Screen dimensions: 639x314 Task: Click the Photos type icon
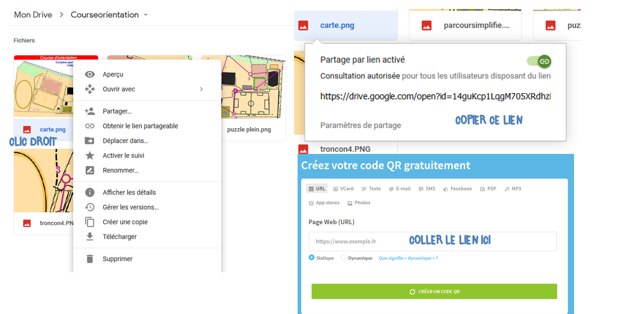click(350, 203)
